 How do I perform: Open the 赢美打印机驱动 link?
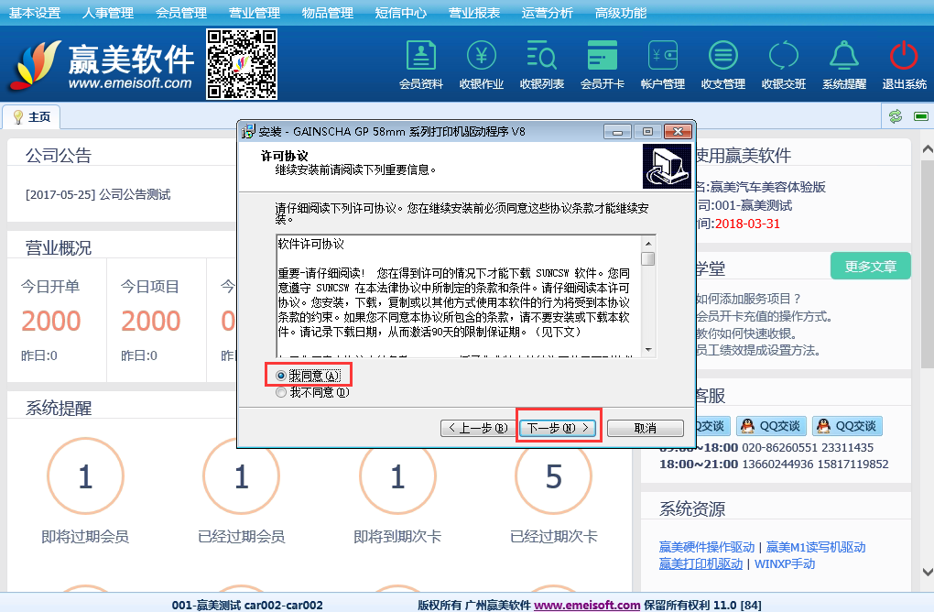click(x=700, y=563)
